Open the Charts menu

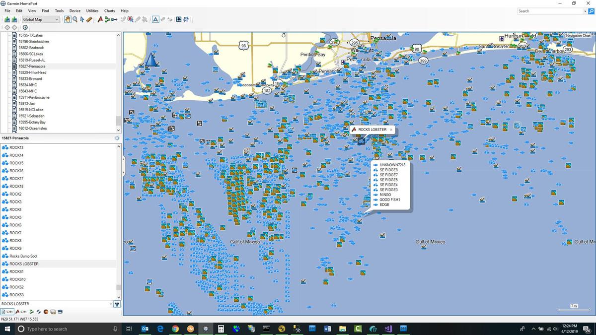click(x=109, y=10)
